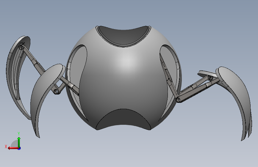
Task: Click the red X axis arrow of the triad
Action: [x=13, y=148]
